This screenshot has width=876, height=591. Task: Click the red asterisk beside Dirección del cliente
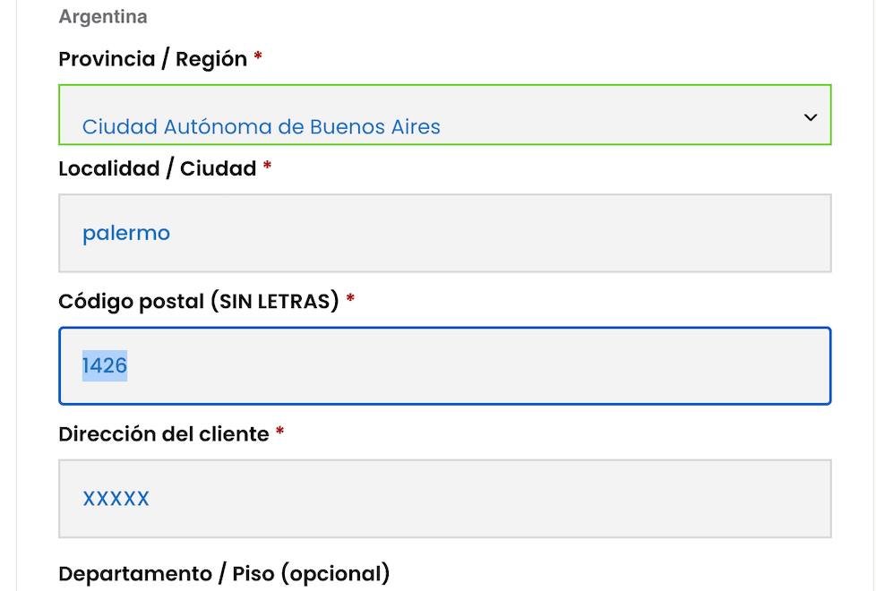pos(279,433)
